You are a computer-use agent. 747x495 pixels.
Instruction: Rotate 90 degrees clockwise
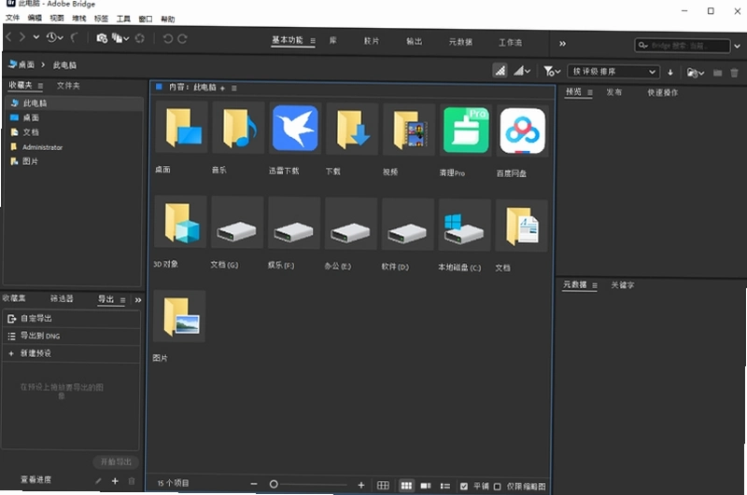182,38
